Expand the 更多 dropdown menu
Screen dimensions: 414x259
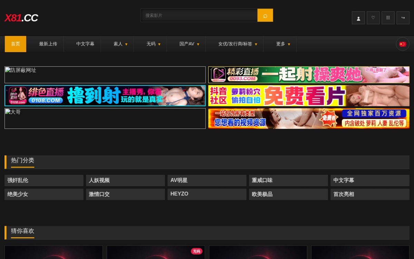click(x=283, y=44)
